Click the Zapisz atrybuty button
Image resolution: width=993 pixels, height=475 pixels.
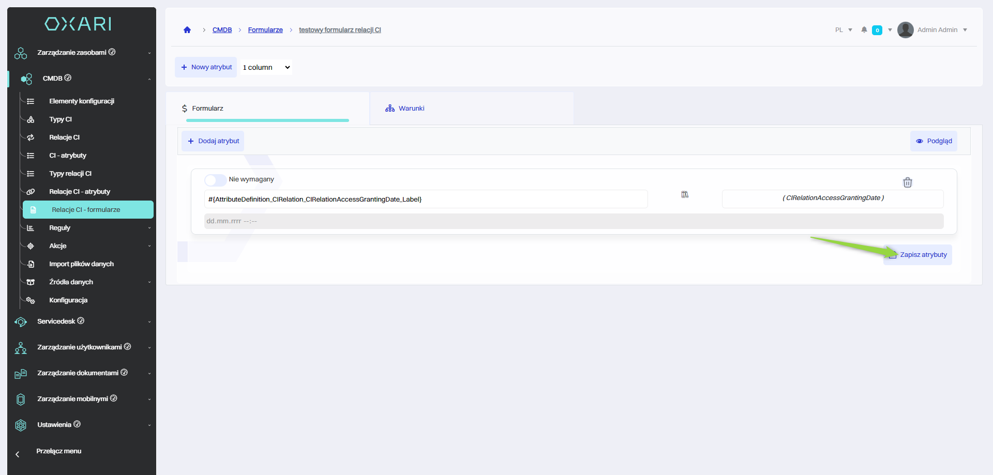click(x=918, y=255)
